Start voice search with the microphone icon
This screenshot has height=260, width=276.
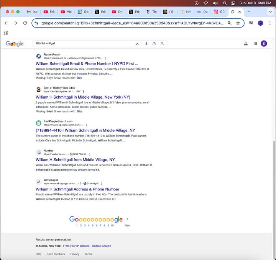pyautogui.click(x=146, y=44)
